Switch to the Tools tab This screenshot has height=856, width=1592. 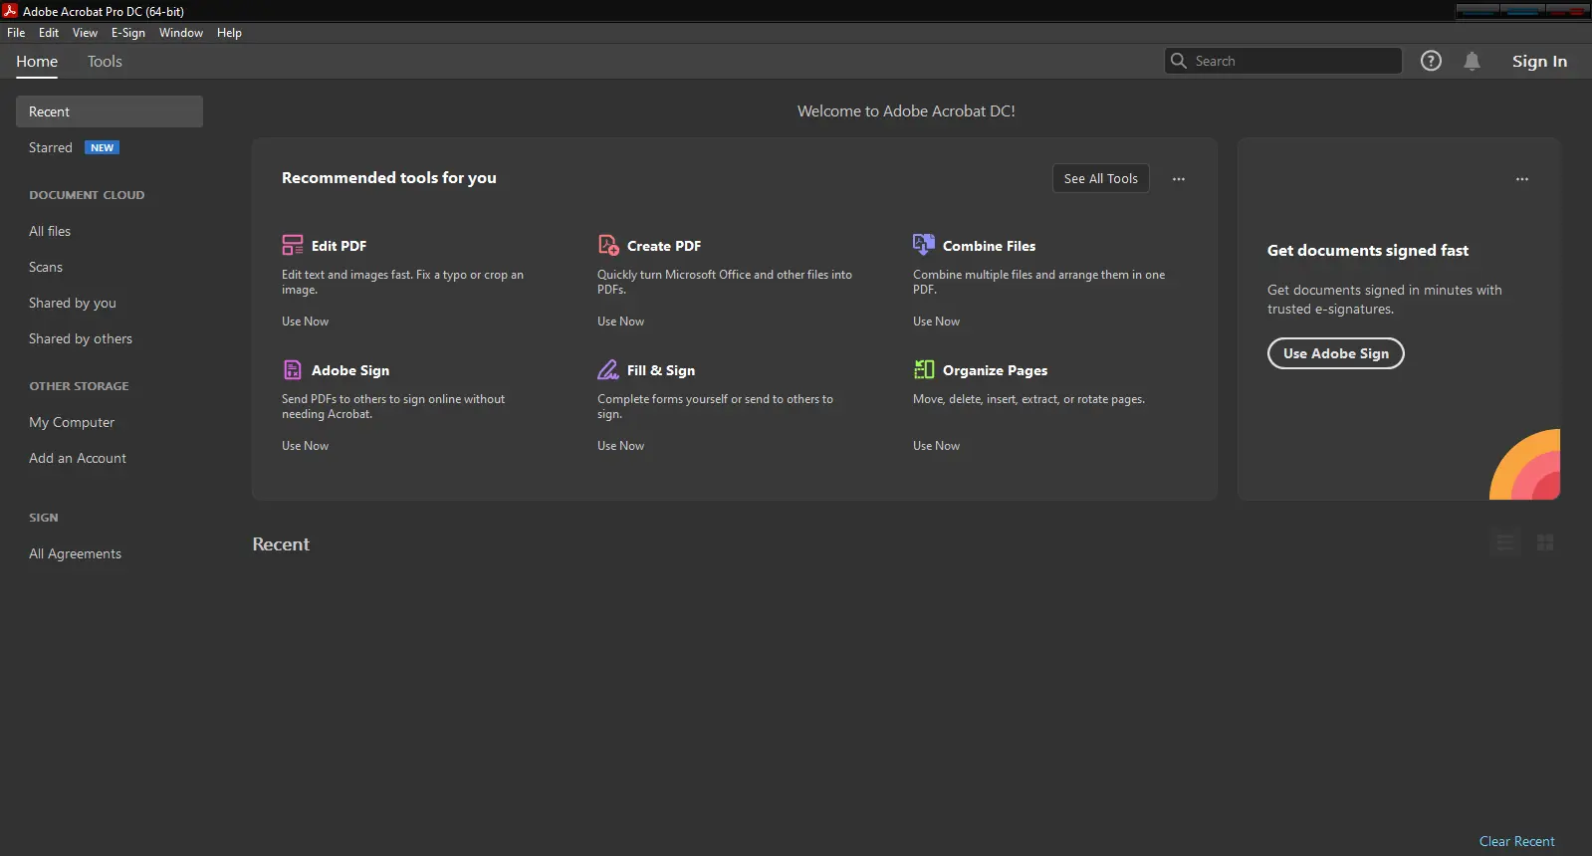point(105,62)
